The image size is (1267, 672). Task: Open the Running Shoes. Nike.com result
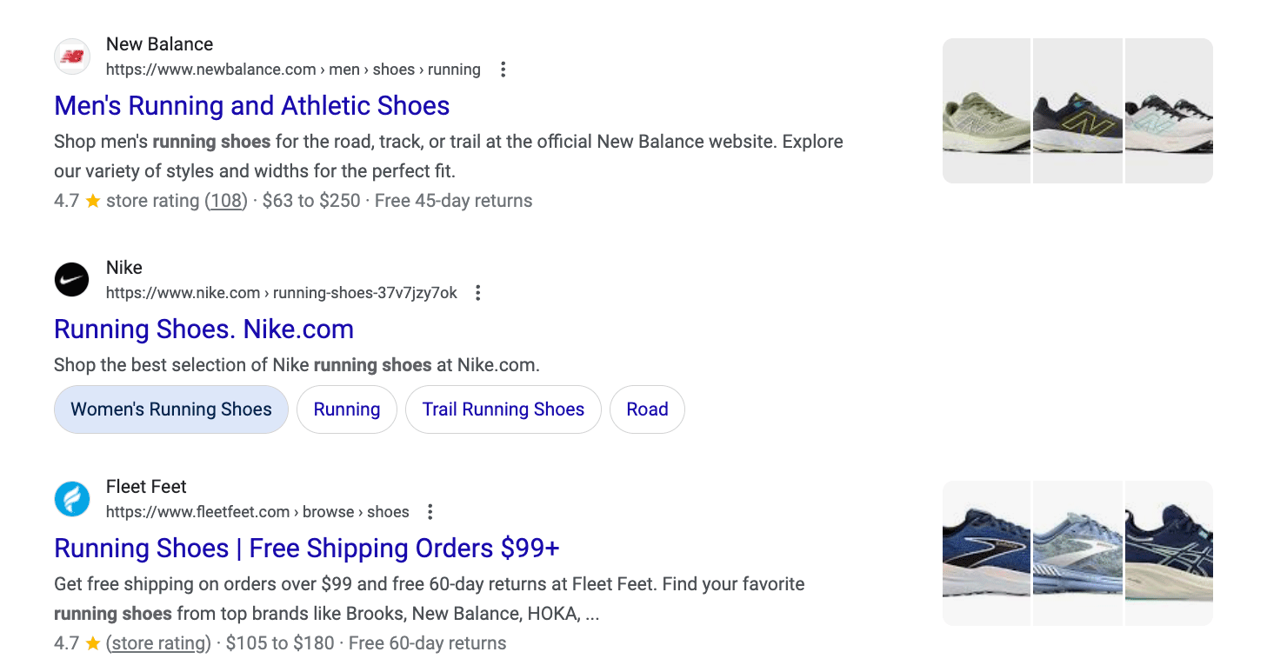203,329
